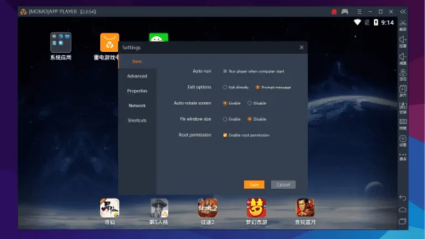Open the 系统应用 system apps folder

coord(61,43)
